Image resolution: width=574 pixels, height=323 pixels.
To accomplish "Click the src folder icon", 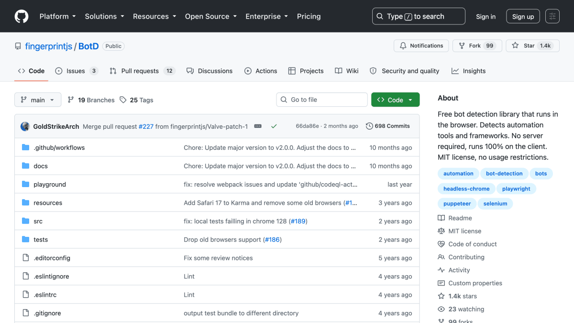I will pyautogui.click(x=26, y=221).
